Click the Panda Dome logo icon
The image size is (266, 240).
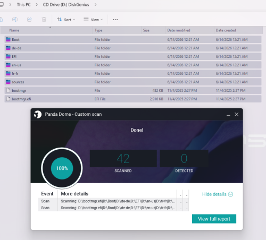38,114
